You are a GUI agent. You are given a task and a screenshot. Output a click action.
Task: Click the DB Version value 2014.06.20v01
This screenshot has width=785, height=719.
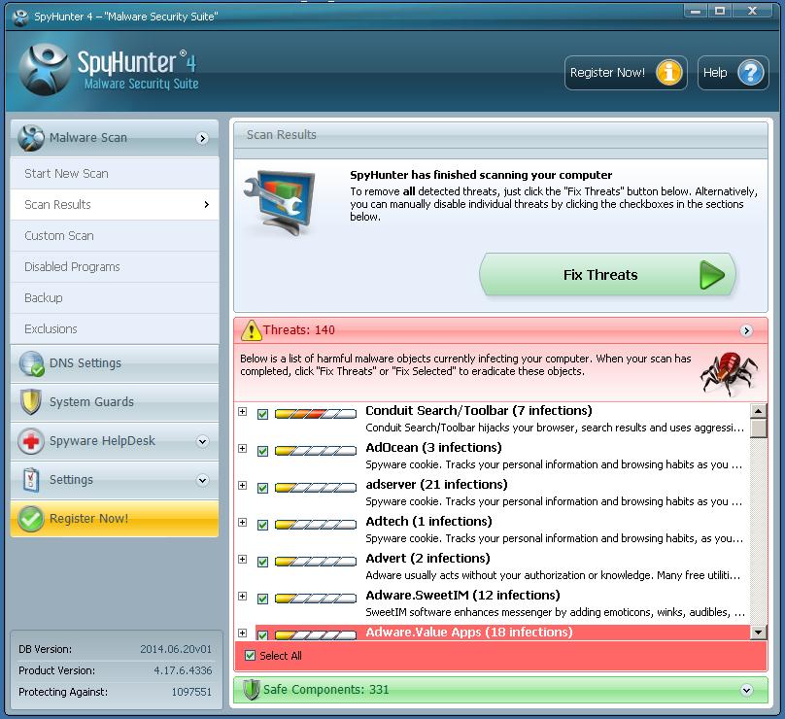pos(176,649)
